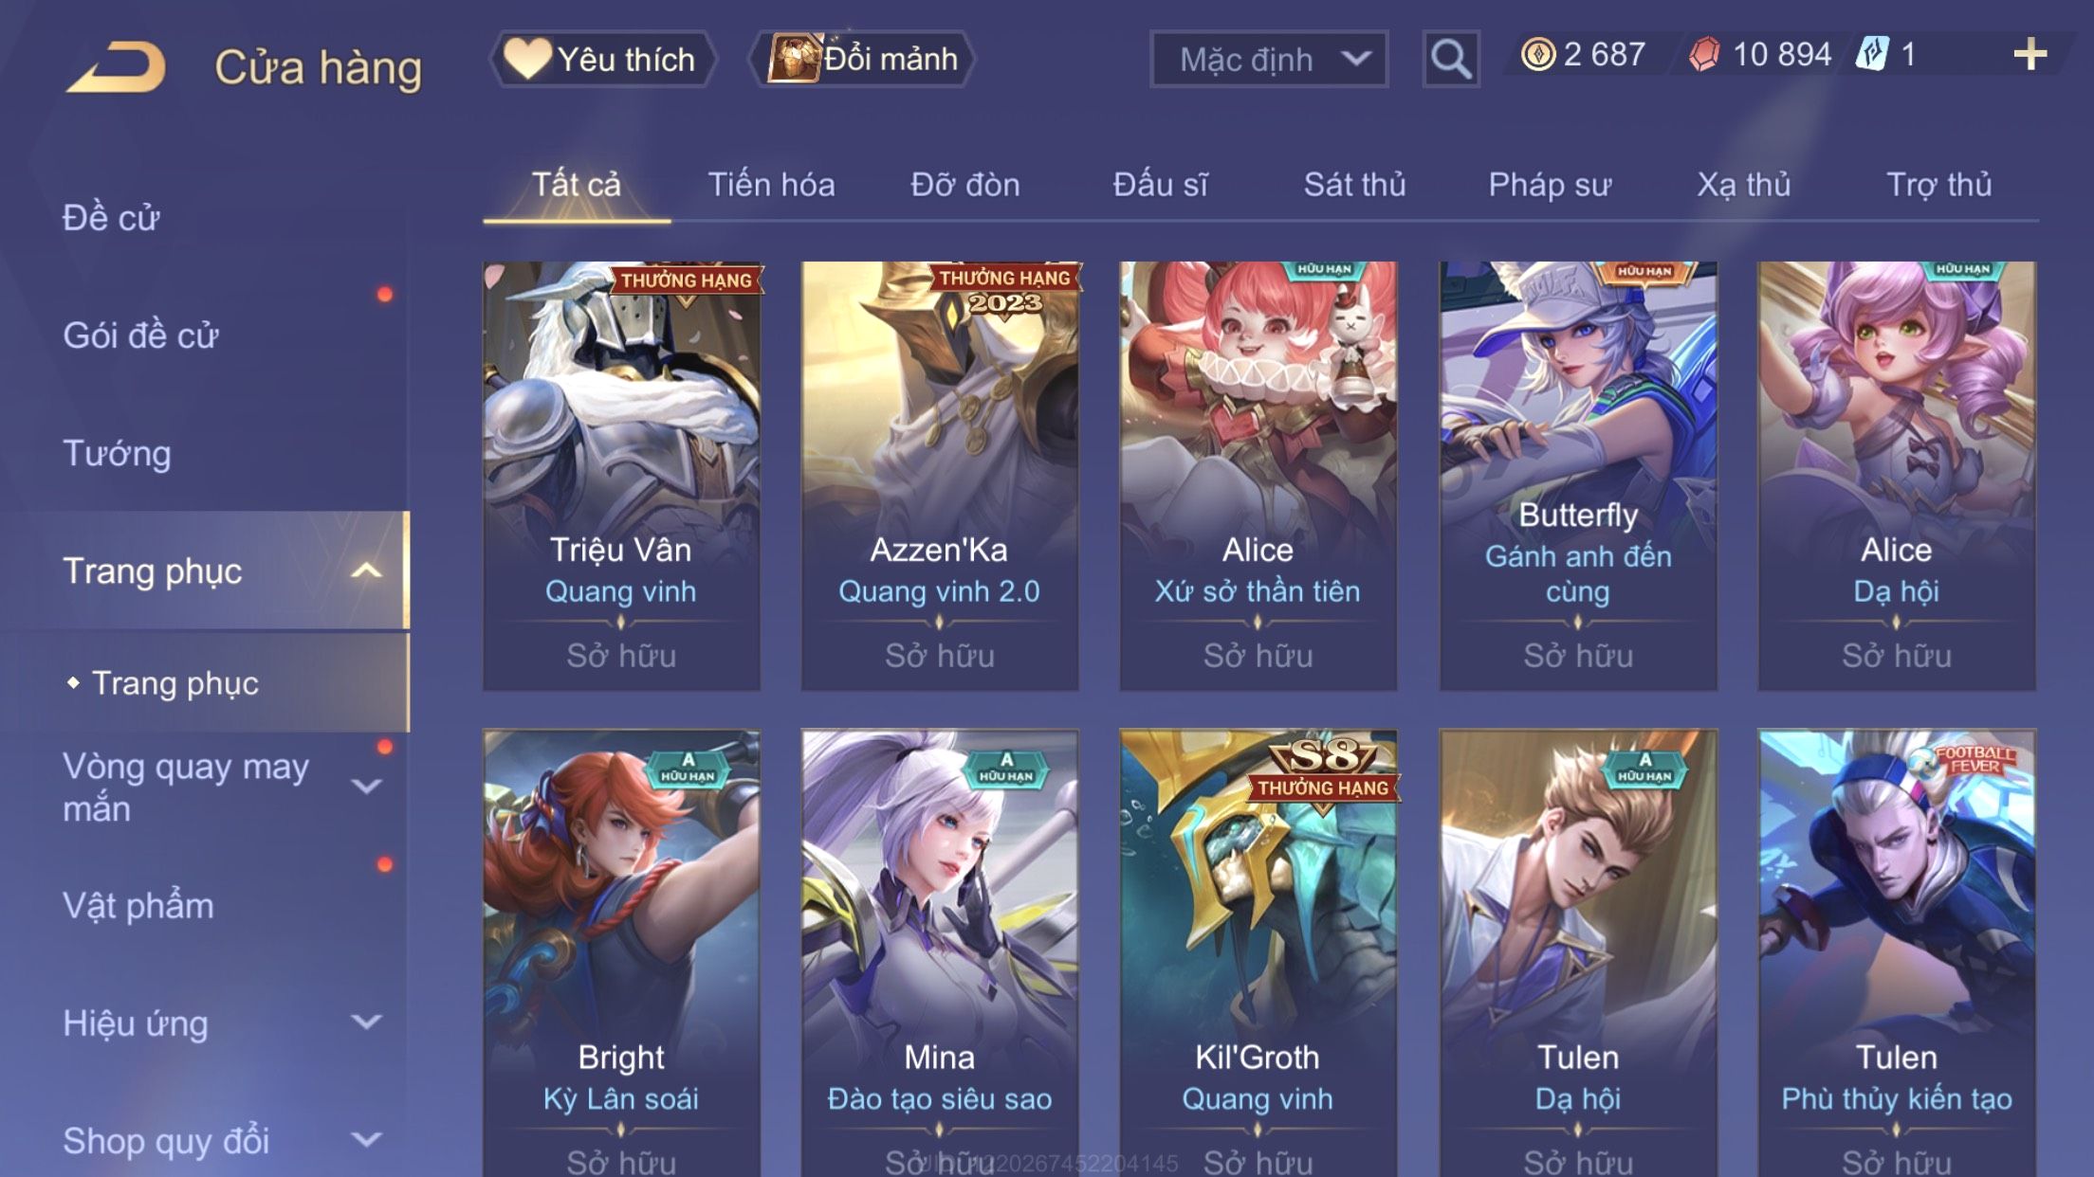The image size is (2094, 1177).
Task: Click the red ruby currency icon
Action: [1704, 55]
